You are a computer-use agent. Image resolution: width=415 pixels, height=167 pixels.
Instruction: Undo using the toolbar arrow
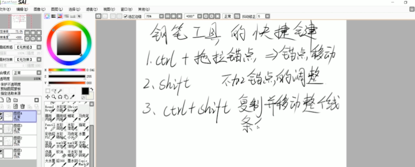(x=99, y=16)
